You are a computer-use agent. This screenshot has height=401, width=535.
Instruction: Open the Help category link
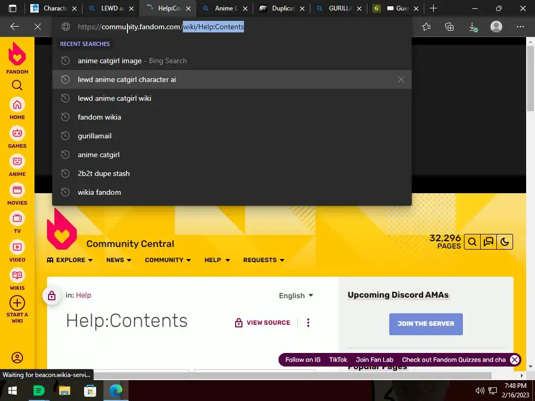click(84, 296)
